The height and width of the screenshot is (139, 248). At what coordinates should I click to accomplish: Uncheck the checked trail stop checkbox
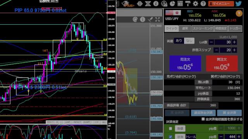170,137
